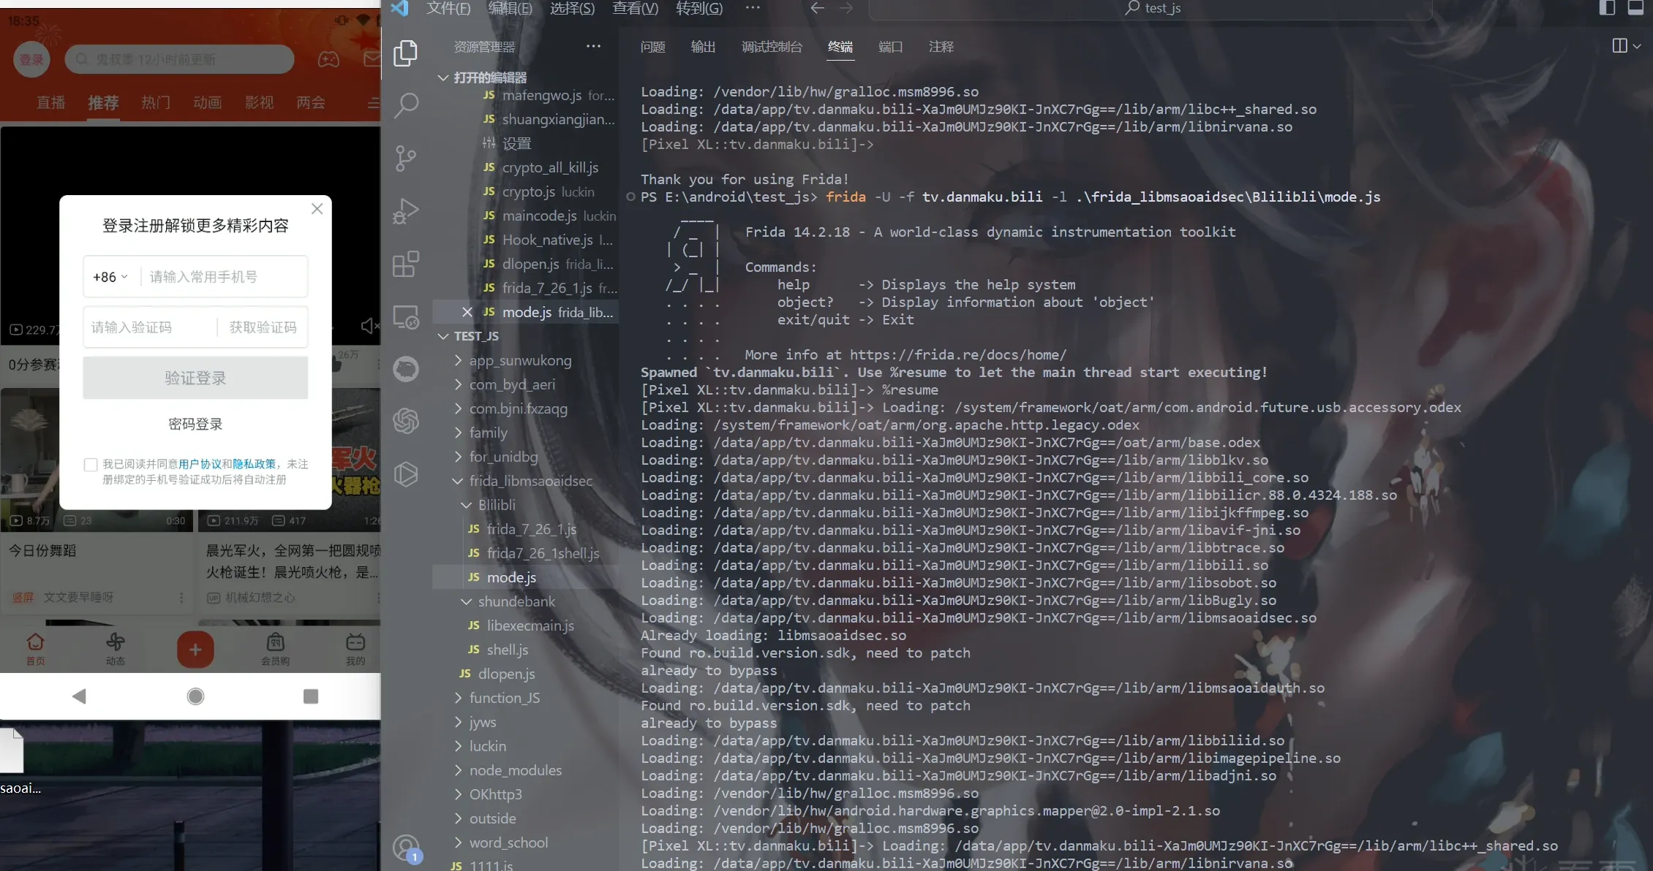The width and height of the screenshot is (1653, 871).
Task: Close the mode.js open editor
Action: click(467, 312)
